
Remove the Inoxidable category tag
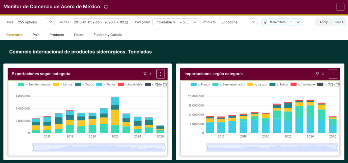[174, 22]
